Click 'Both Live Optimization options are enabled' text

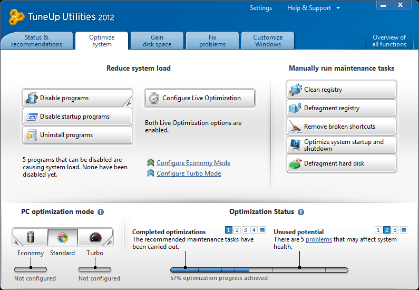pyautogui.click(x=193, y=127)
